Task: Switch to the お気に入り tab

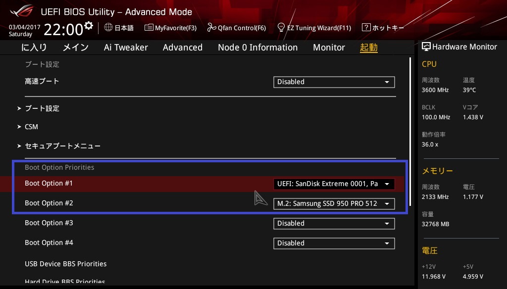Action: [x=34, y=48]
